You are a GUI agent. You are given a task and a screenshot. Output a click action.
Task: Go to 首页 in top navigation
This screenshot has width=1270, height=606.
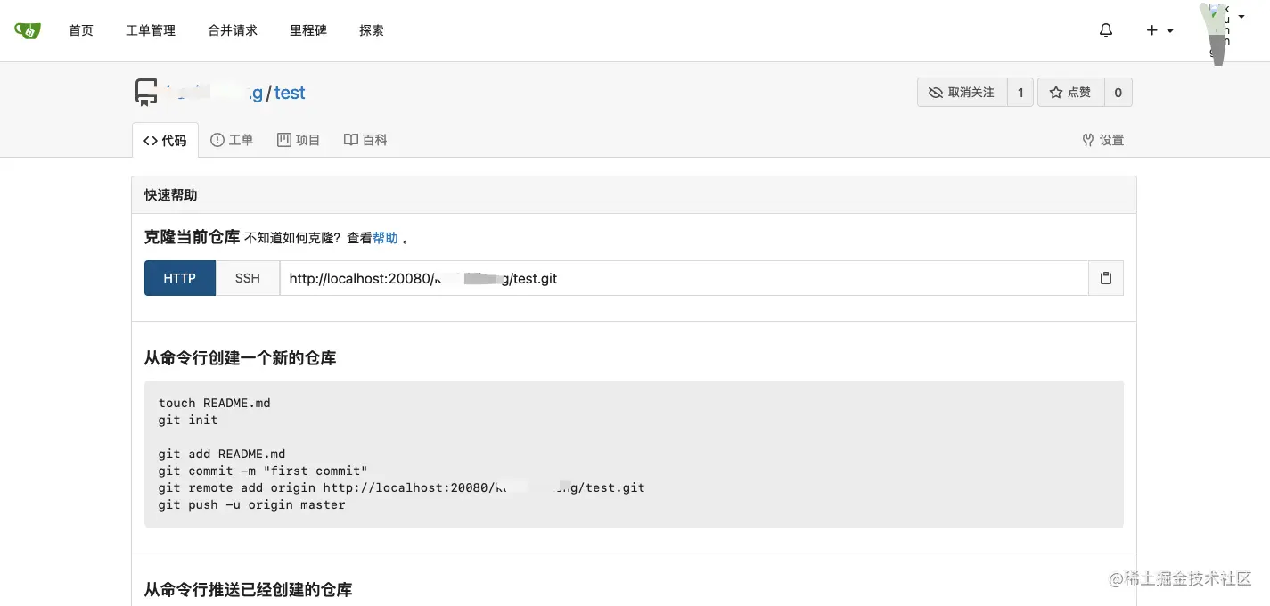click(81, 30)
